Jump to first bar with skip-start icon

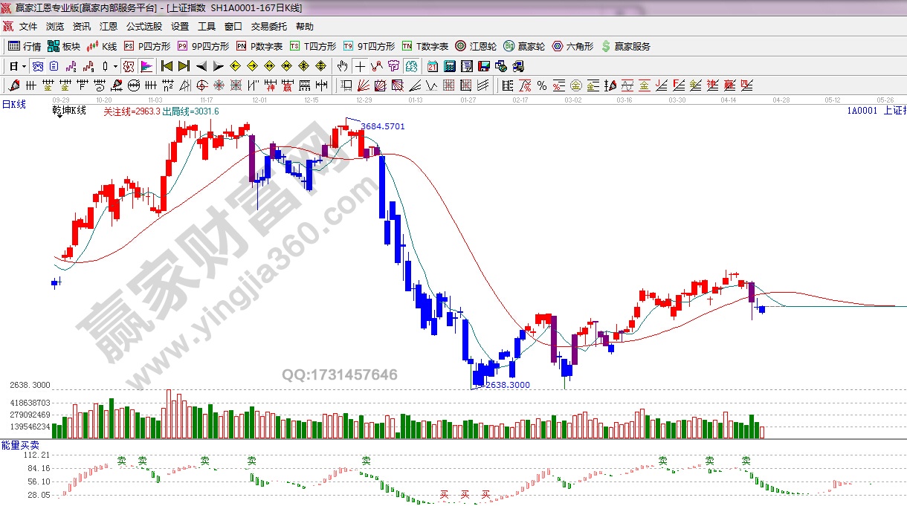point(167,66)
